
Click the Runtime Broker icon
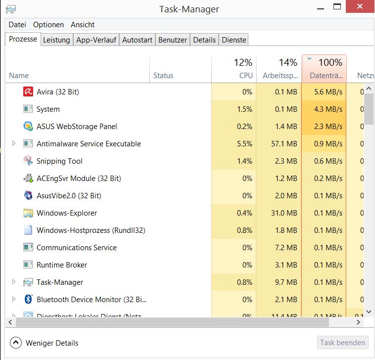[x=28, y=265]
